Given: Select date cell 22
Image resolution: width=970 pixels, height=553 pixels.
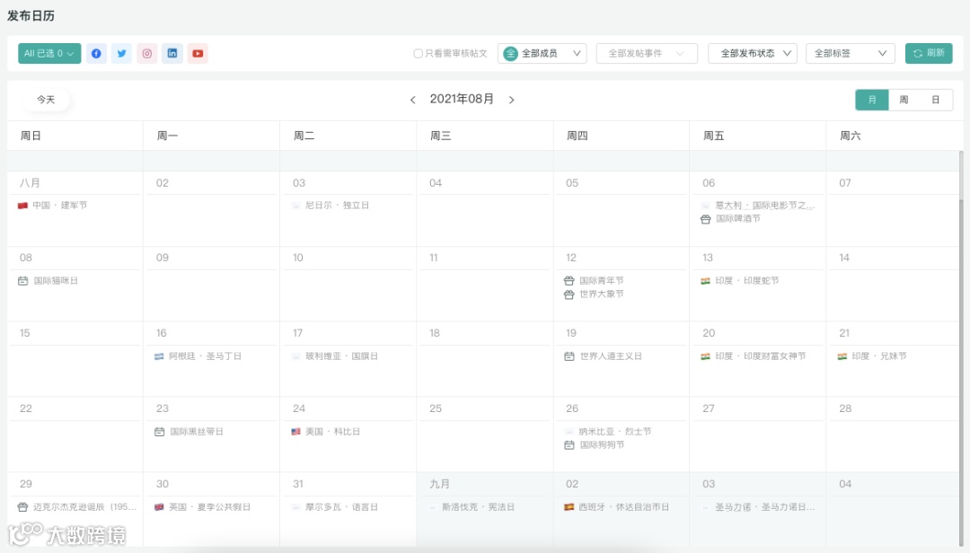Looking at the screenshot, I should click(x=75, y=434).
